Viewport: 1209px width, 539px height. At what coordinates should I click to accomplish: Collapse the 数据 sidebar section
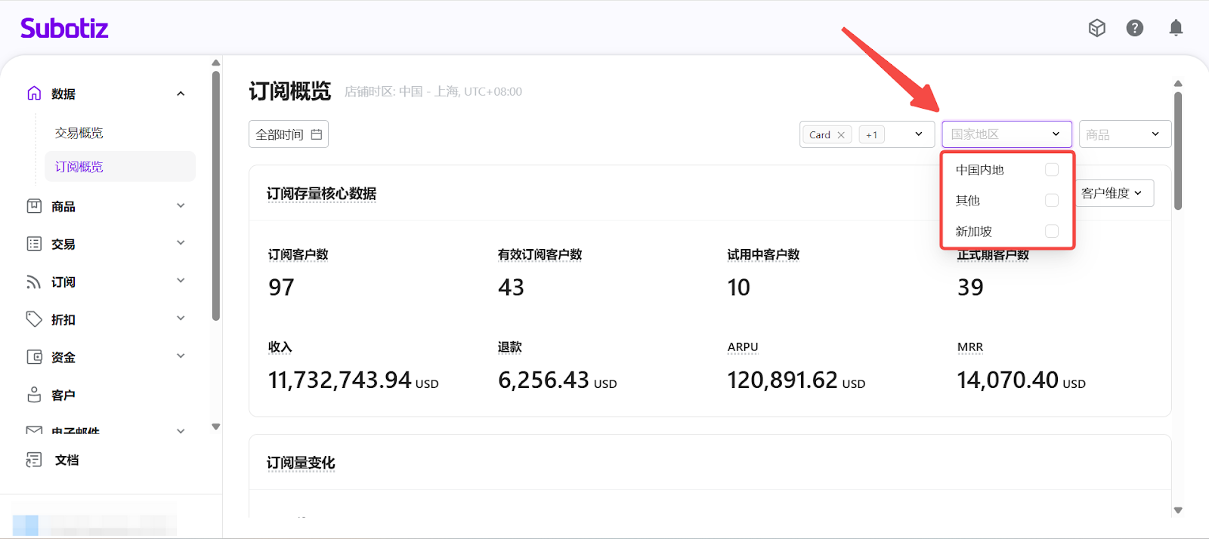pyautogui.click(x=181, y=94)
